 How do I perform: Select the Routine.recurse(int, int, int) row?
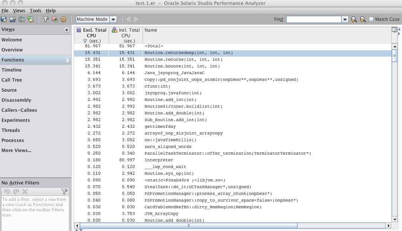233,60
